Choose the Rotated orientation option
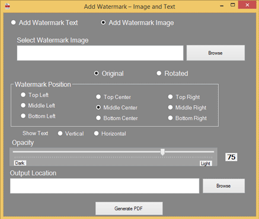 point(172,73)
